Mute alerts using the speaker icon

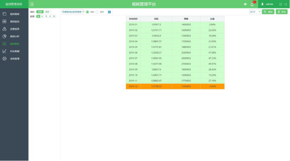click(245, 4)
